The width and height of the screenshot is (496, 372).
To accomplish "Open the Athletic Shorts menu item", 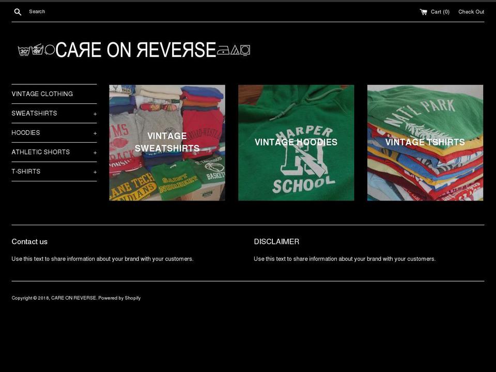I will (x=40, y=152).
